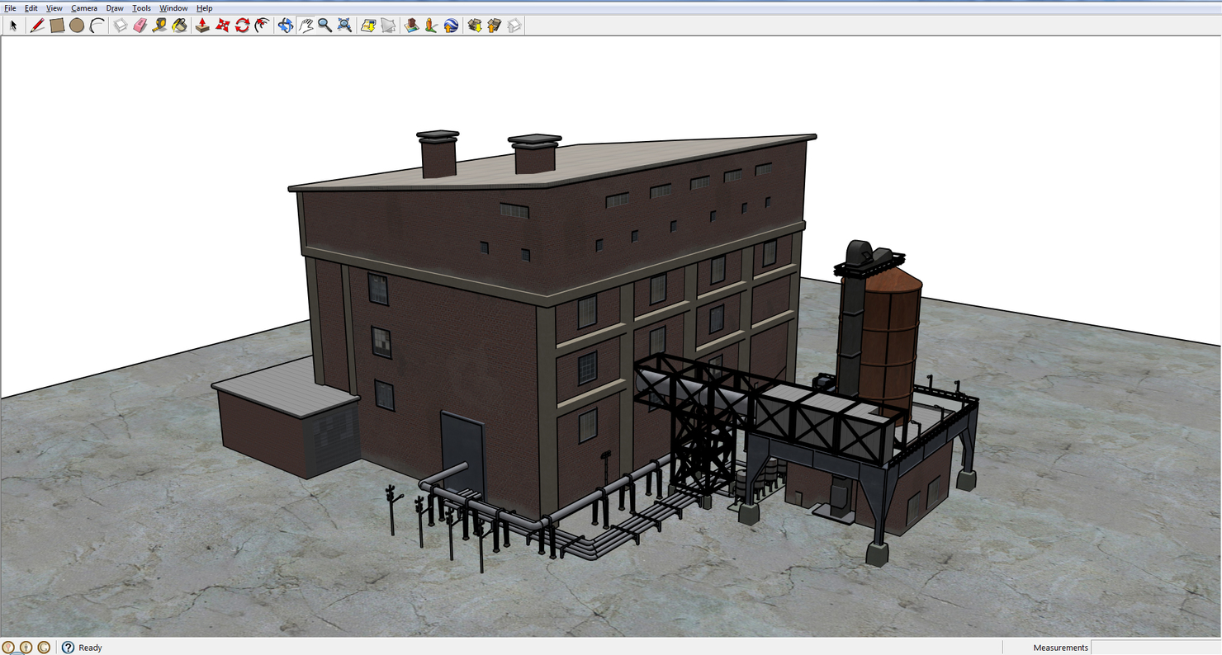Toggle terrain display on or off
The height and width of the screenshot is (655, 1222).
click(387, 26)
